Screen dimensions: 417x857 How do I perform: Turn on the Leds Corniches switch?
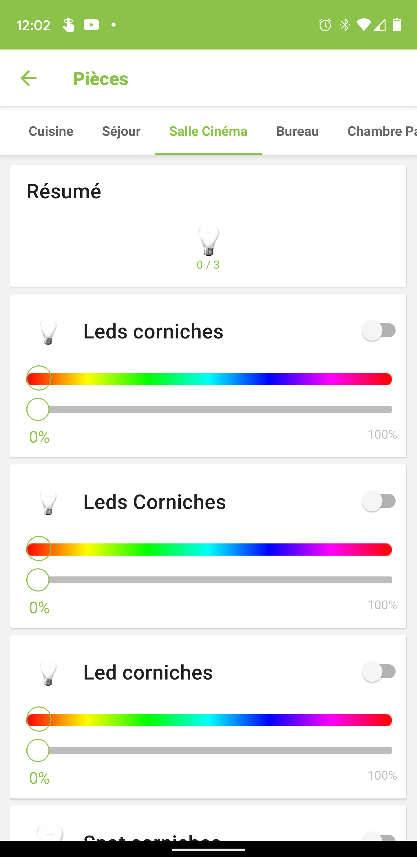click(379, 501)
